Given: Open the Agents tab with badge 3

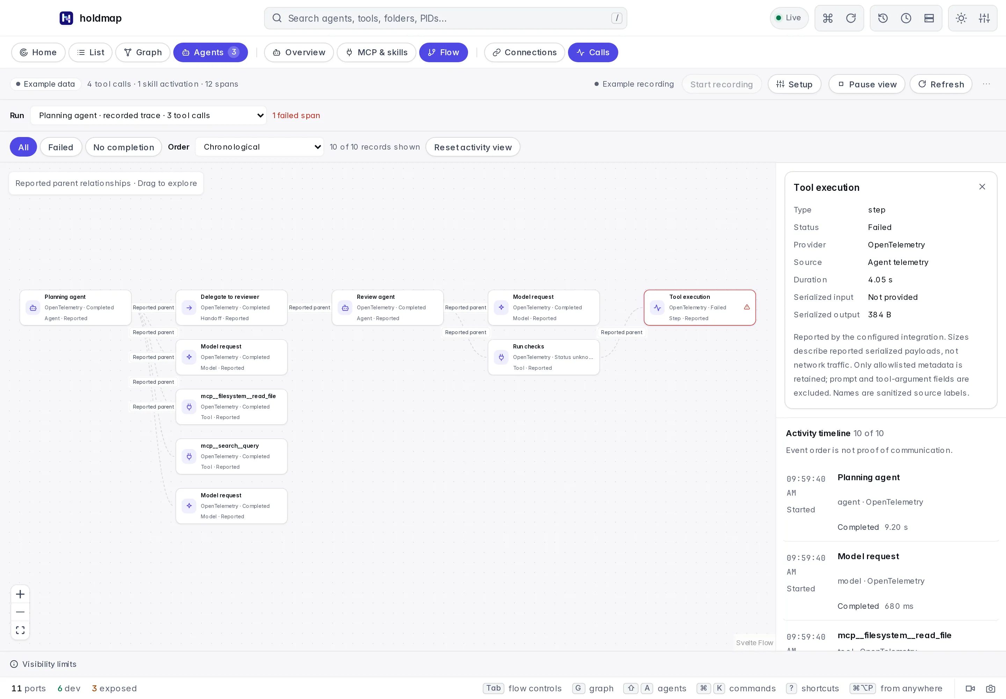Looking at the screenshot, I should click(x=211, y=52).
